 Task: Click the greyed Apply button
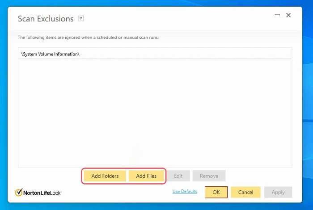(x=278, y=192)
